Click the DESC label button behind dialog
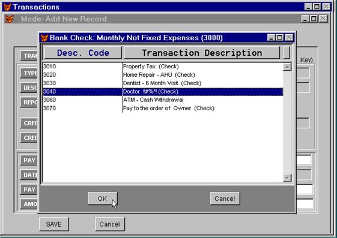 click(x=29, y=88)
